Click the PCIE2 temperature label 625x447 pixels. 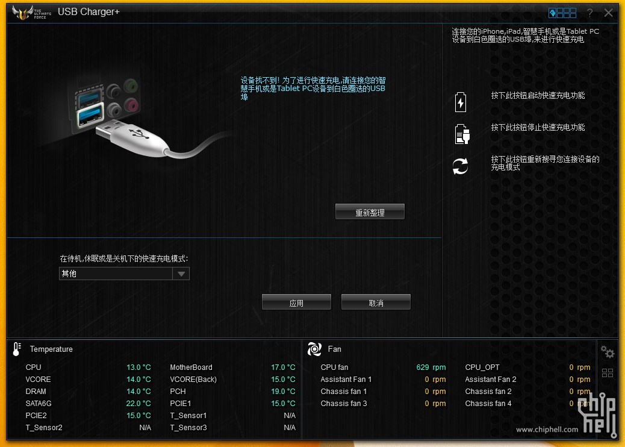pyautogui.click(x=36, y=415)
